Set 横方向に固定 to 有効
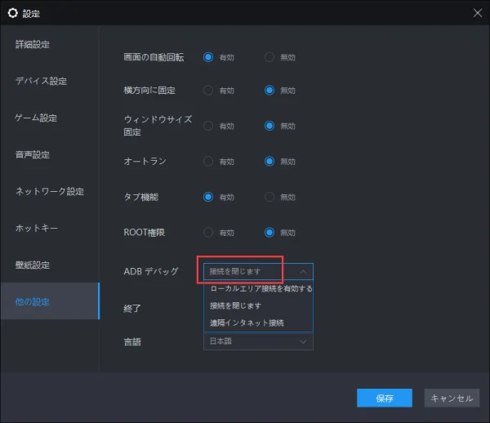490x423 pixels. click(208, 91)
